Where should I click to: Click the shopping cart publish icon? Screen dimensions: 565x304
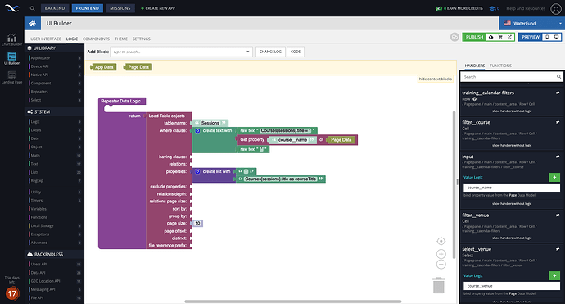pos(500,37)
